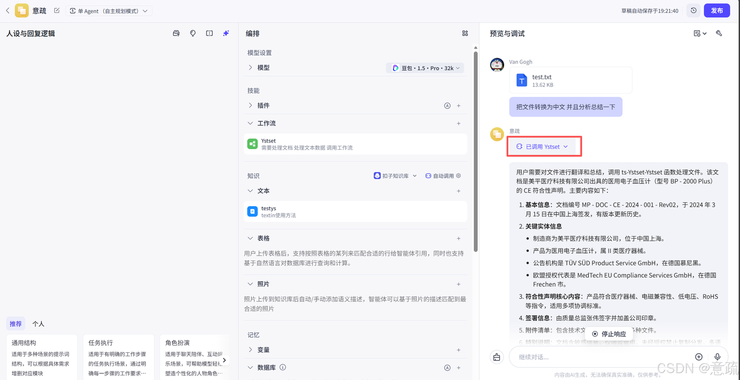Select the 任务执行 template card
This screenshot has height=380, width=740.
point(119,357)
